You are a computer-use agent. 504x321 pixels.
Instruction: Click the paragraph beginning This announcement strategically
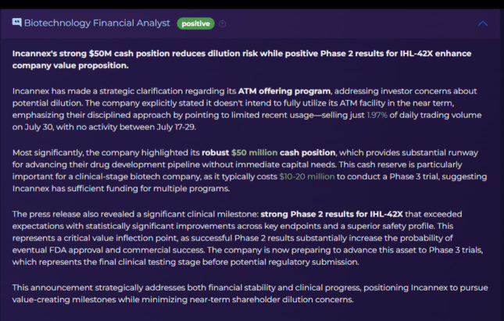[x=250, y=294]
